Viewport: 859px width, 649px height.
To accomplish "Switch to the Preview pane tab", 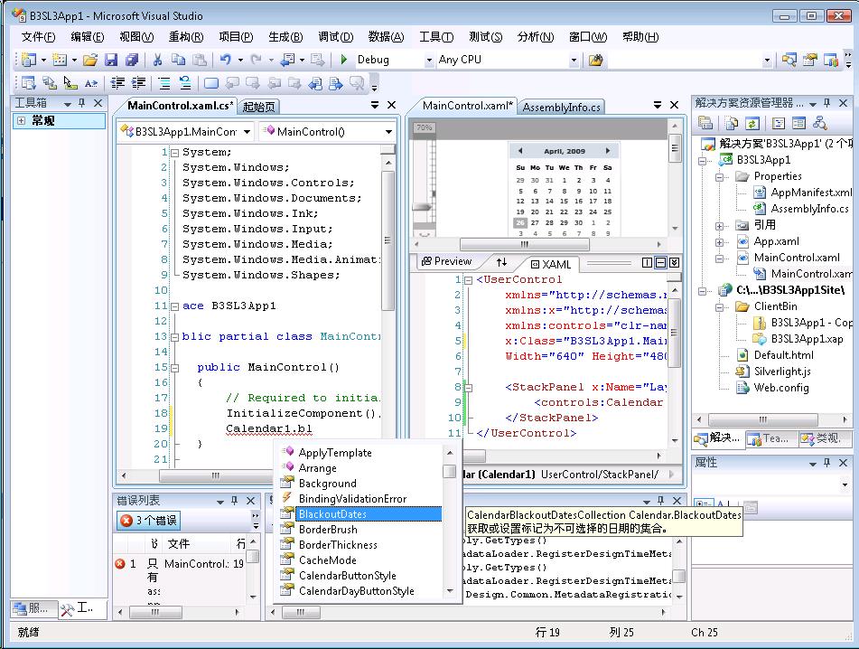I will pos(446,261).
